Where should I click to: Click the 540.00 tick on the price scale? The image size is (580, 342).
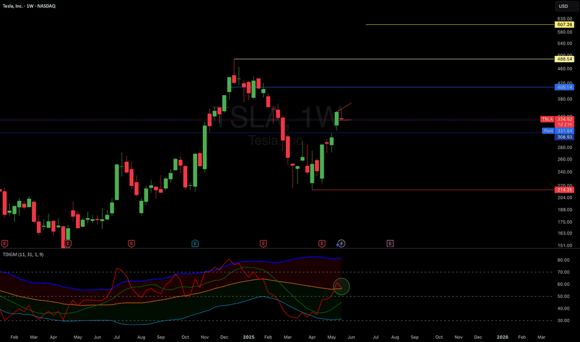pos(564,44)
